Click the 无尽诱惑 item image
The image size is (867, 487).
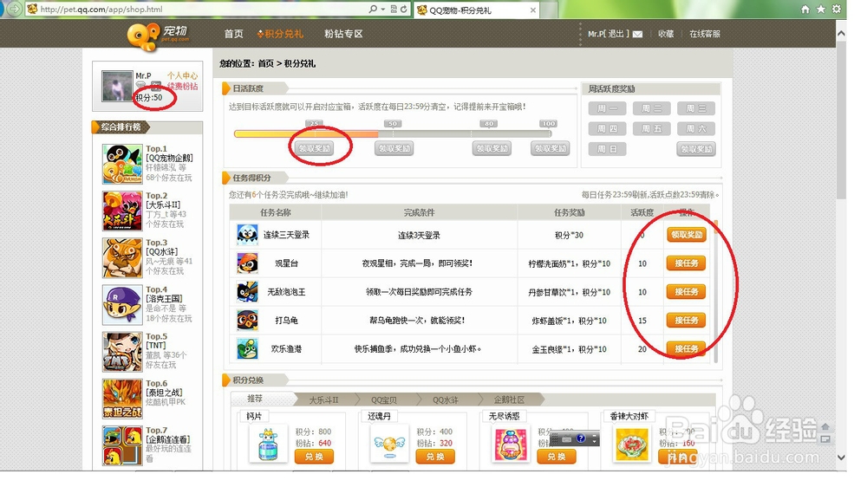pos(511,444)
